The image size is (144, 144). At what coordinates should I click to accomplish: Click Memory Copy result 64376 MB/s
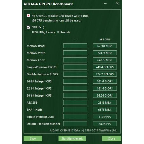pos(105,60)
